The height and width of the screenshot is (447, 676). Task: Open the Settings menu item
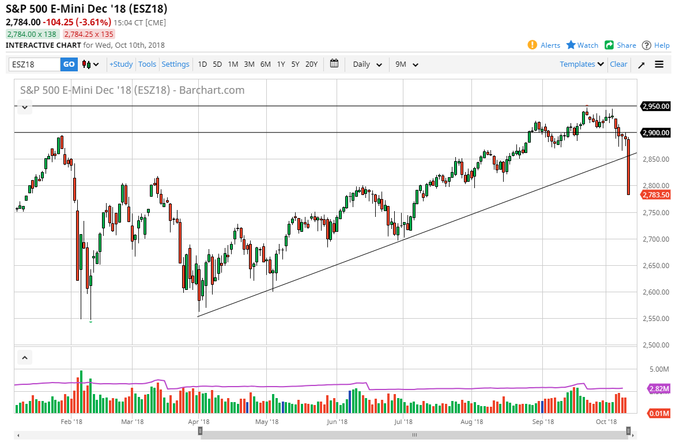coord(175,64)
